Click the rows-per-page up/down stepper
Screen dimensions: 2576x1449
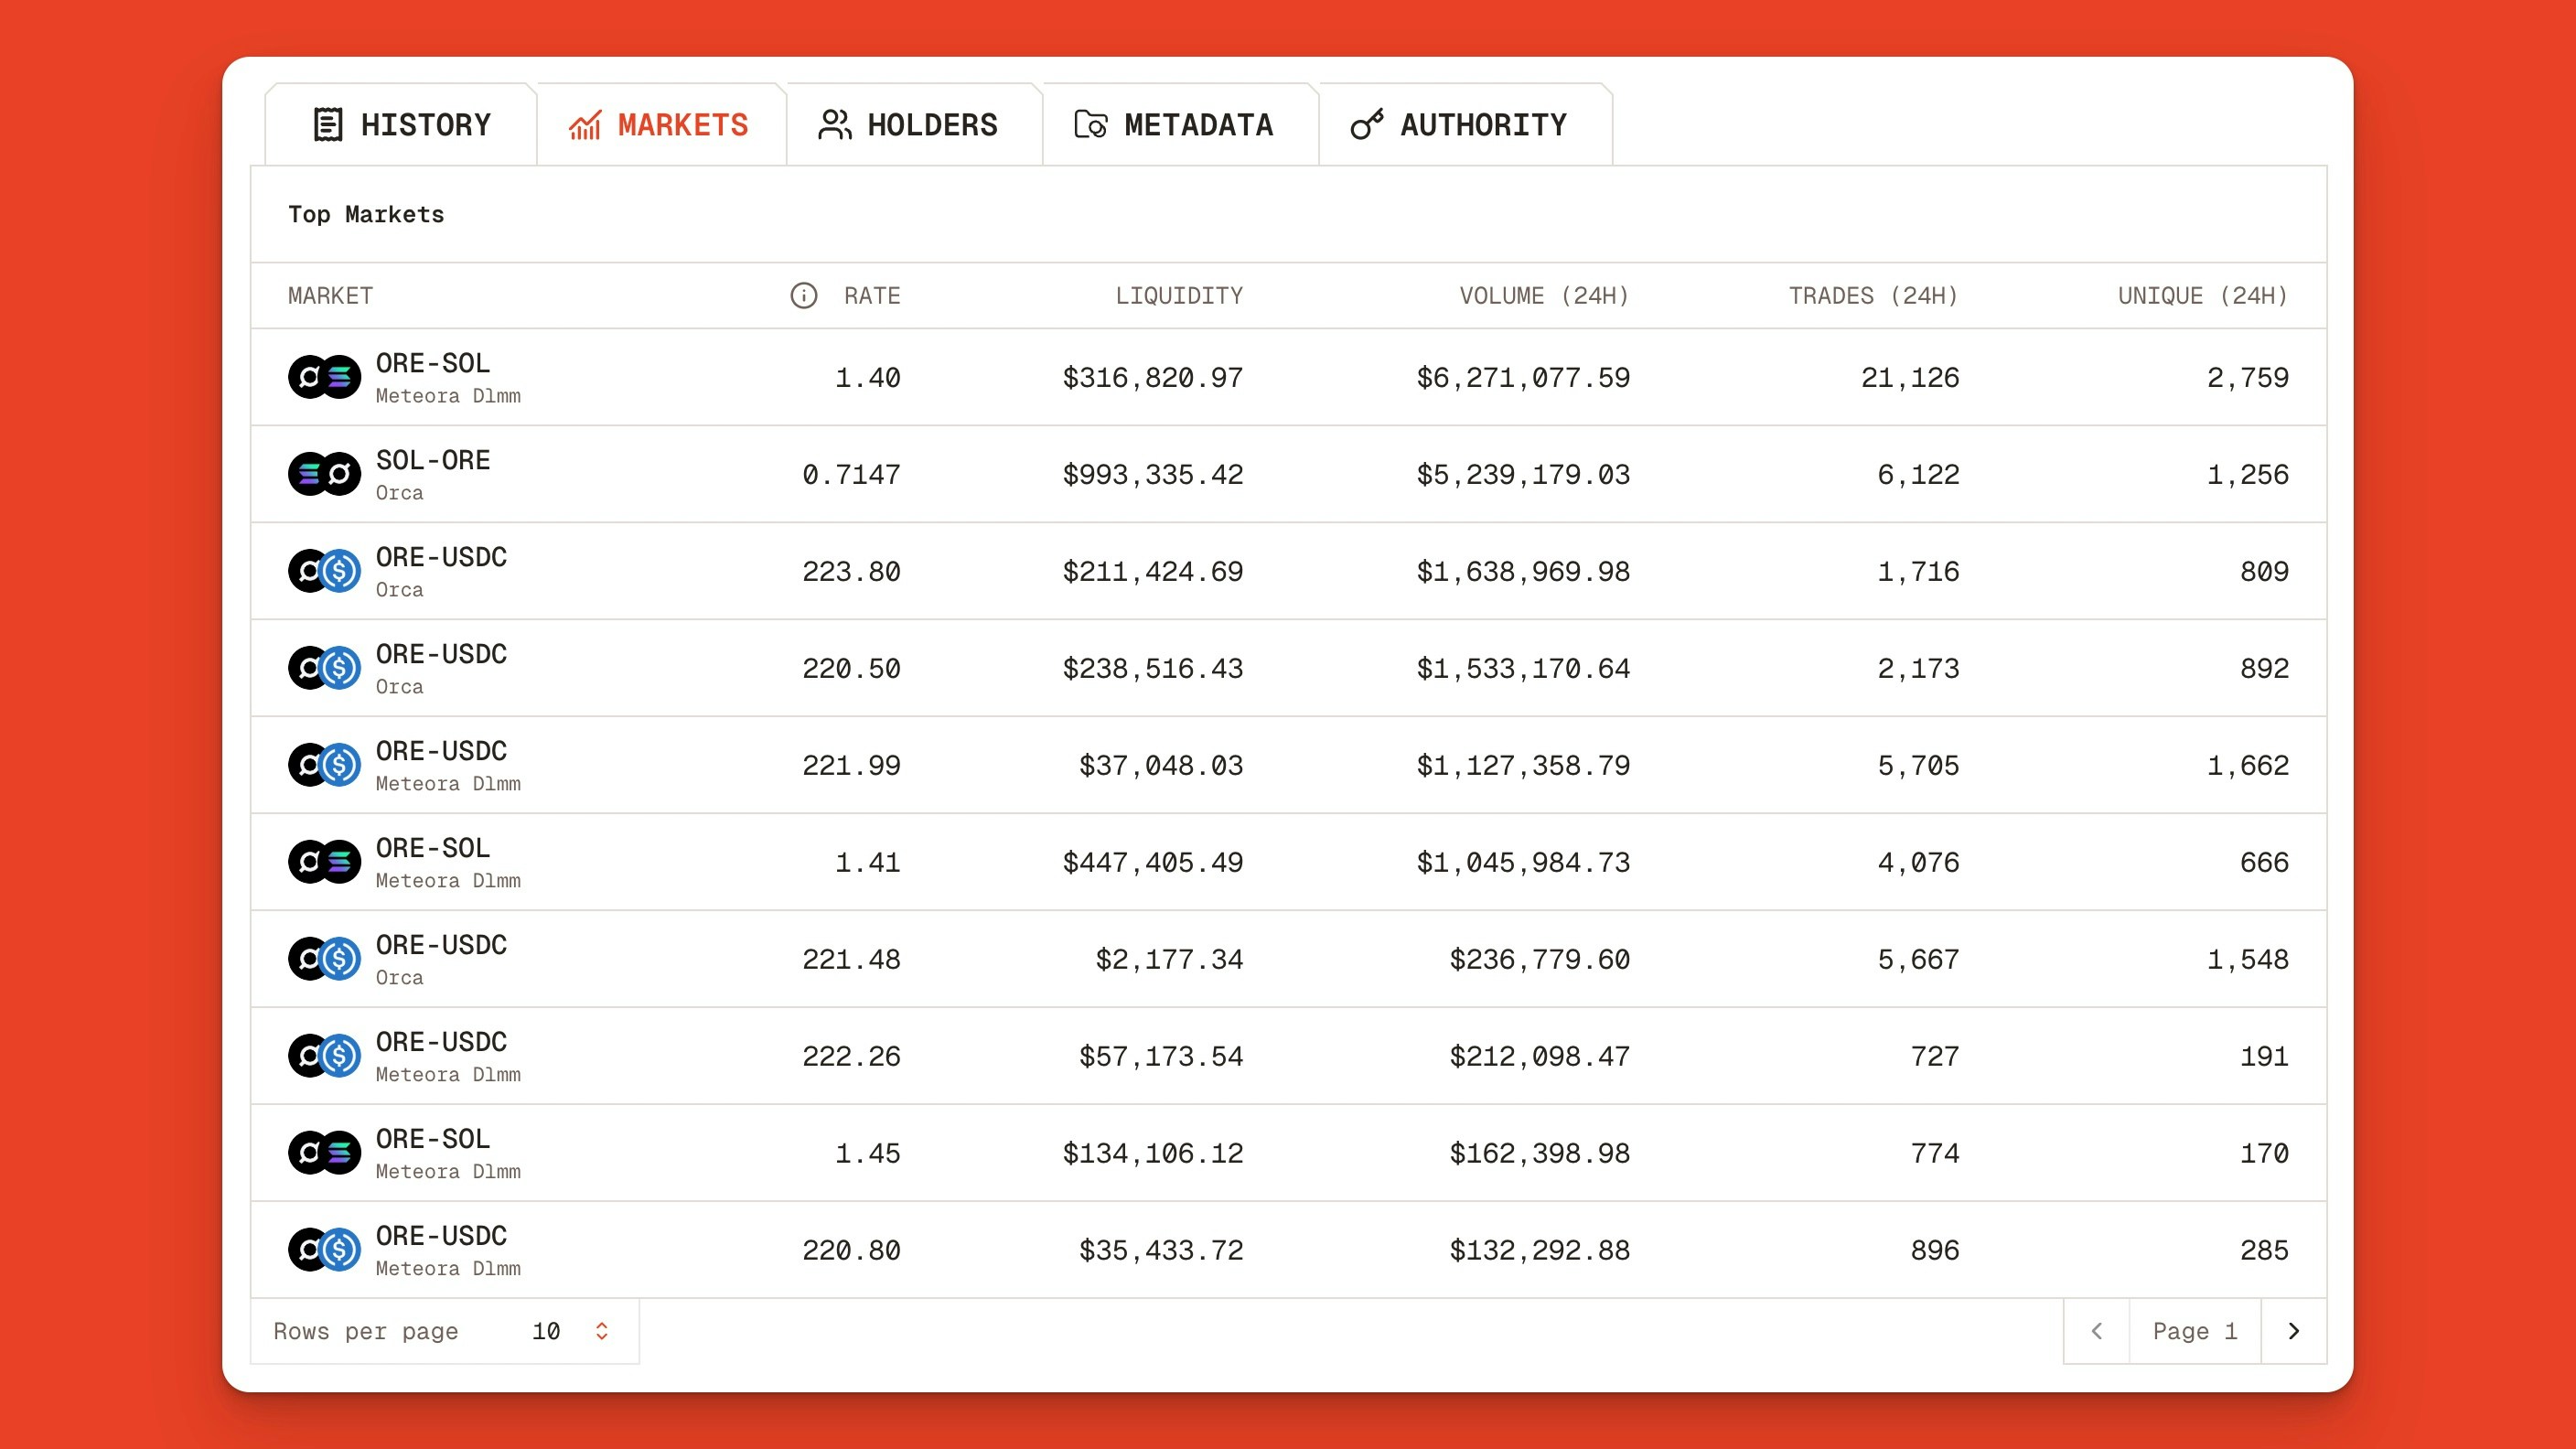coord(602,1331)
